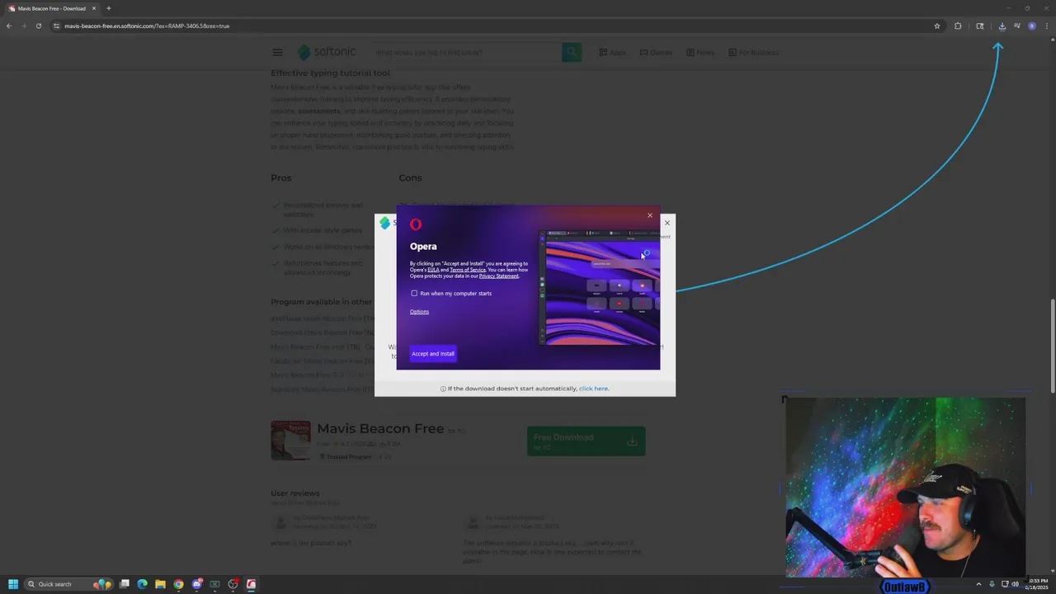Screen dimensions: 1056x594
Task: Bookmark this page with the star icon
Action: click(937, 26)
